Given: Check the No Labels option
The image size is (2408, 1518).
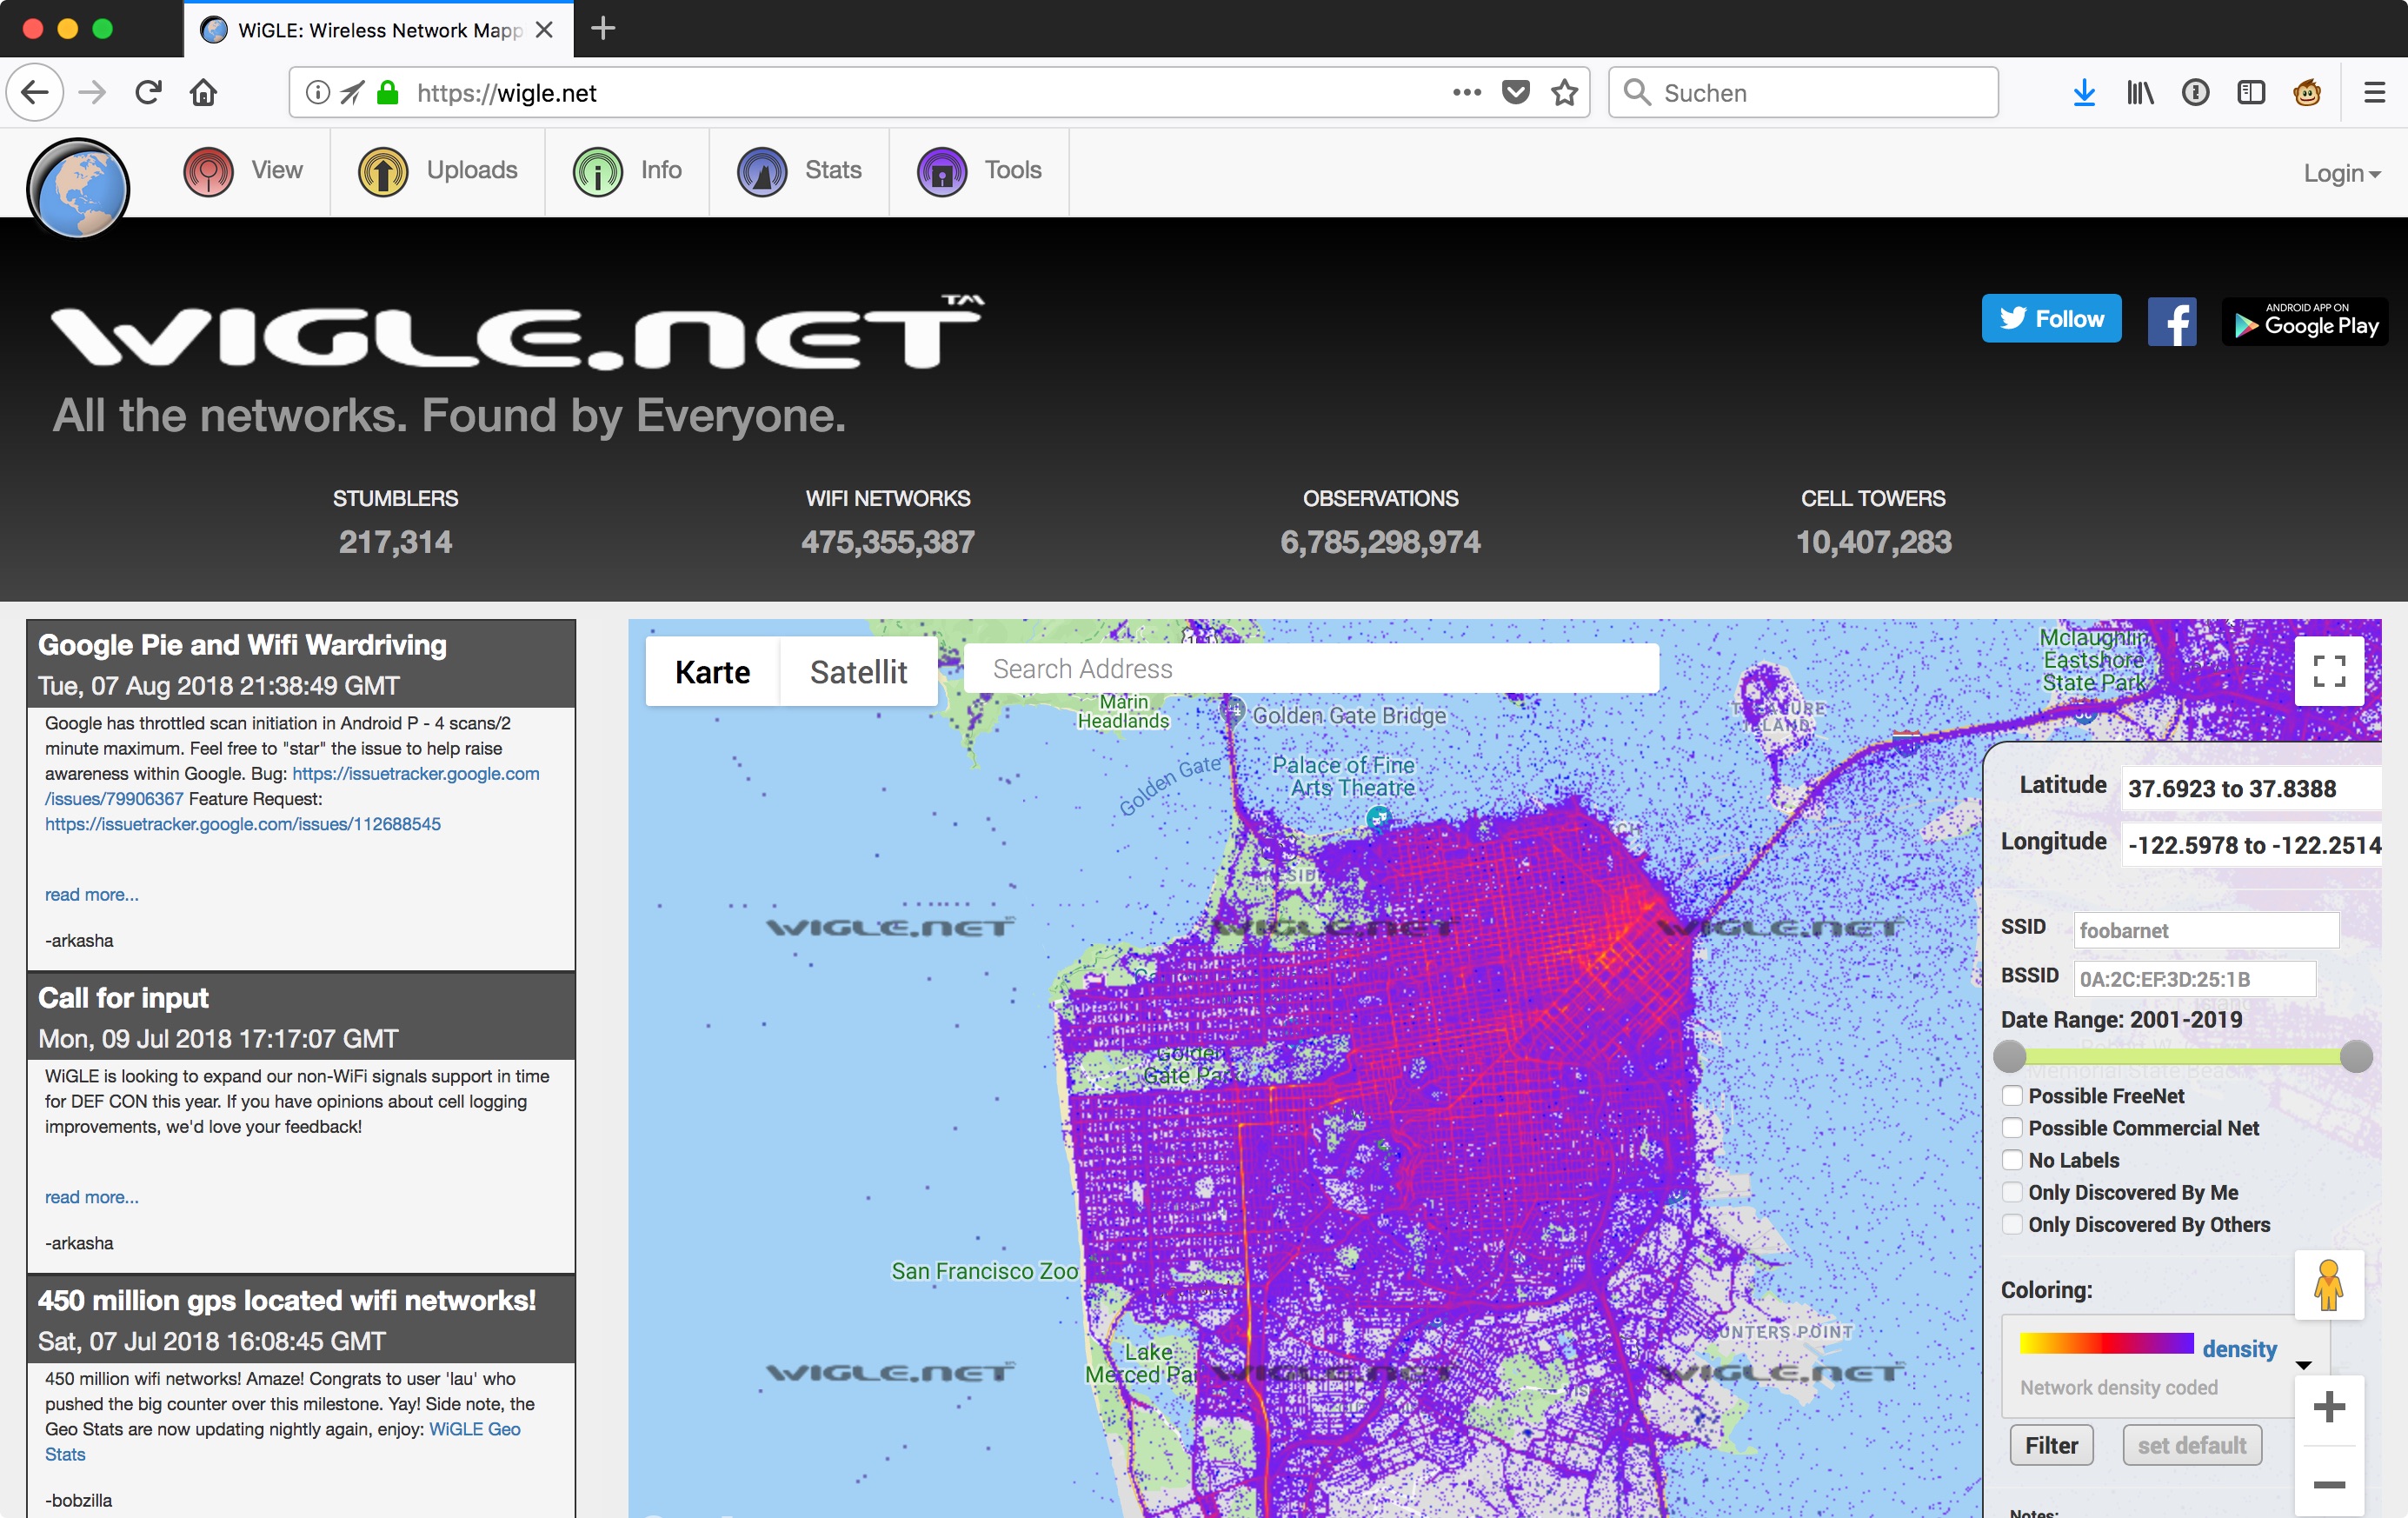Looking at the screenshot, I should click(2012, 1160).
